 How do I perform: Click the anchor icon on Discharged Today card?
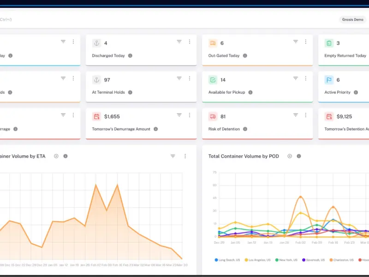(x=96, y=43)
